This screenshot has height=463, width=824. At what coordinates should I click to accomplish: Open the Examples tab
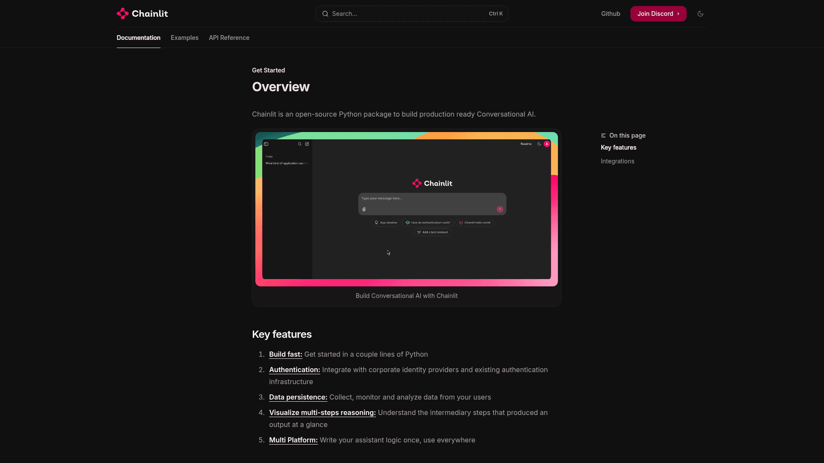point(185,38)
